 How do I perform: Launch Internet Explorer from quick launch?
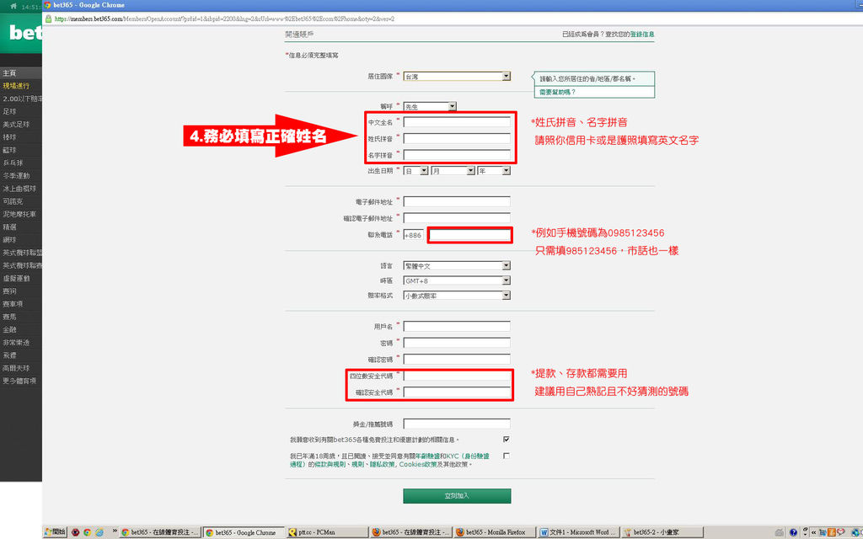click(99, 532)
